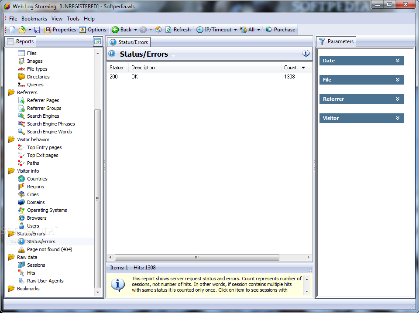This screenshot has height=313, width=419.
Task: Open the Referrer Groups report
Action: point(44,108)
